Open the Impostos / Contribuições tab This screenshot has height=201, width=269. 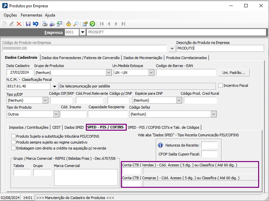(x=29, y=127)
